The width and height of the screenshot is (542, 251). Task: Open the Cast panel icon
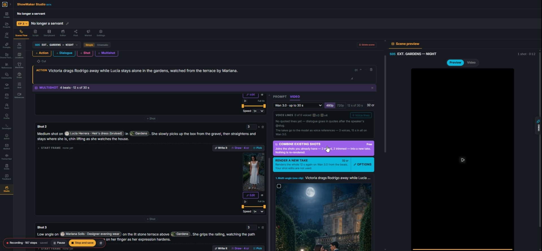[x=19, y=46]
